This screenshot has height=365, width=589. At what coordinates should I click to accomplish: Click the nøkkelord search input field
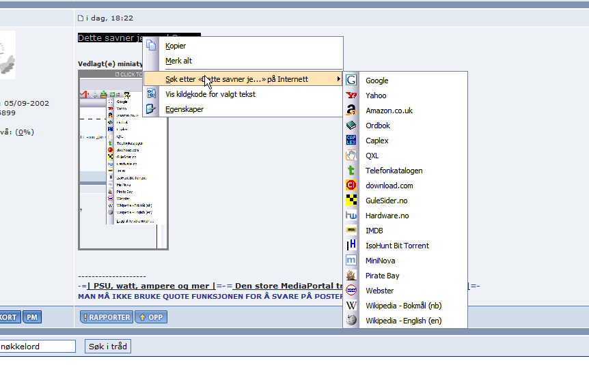37,347
